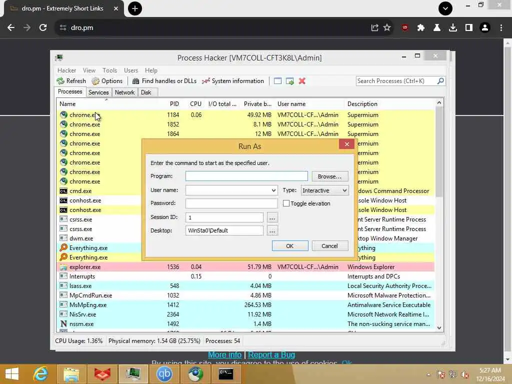Click the Search Processes input field
512x384 pixels.
[x=396, y=81]
